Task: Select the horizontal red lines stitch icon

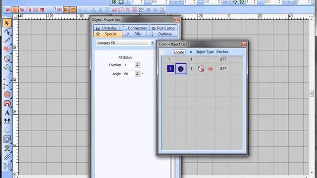Action: pos(135,10)
